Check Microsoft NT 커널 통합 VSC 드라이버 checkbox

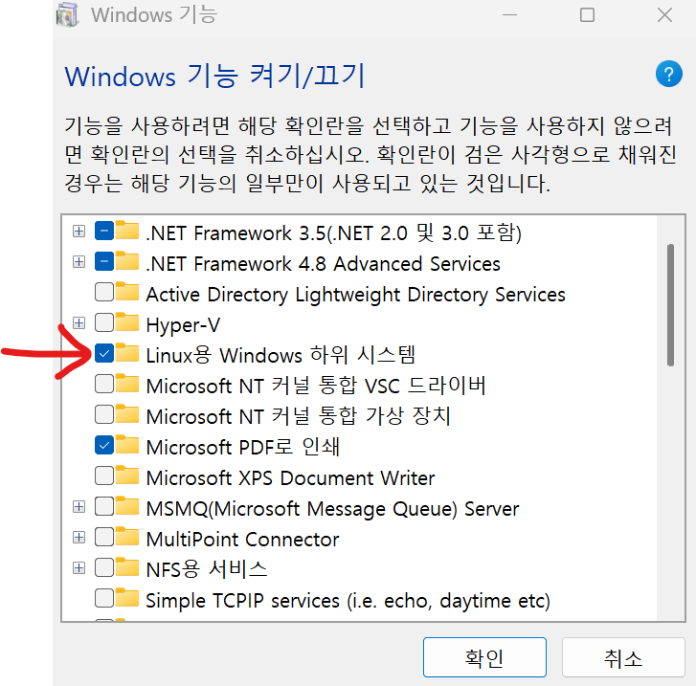(x=104, y=384)
